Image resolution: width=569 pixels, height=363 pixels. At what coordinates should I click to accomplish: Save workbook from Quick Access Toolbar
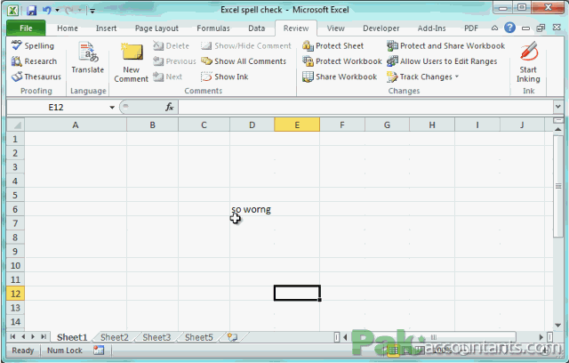[x=32, y=10]
